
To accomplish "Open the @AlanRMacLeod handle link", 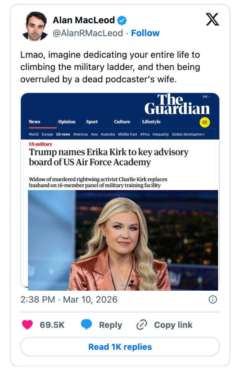I will pos(88,33).
